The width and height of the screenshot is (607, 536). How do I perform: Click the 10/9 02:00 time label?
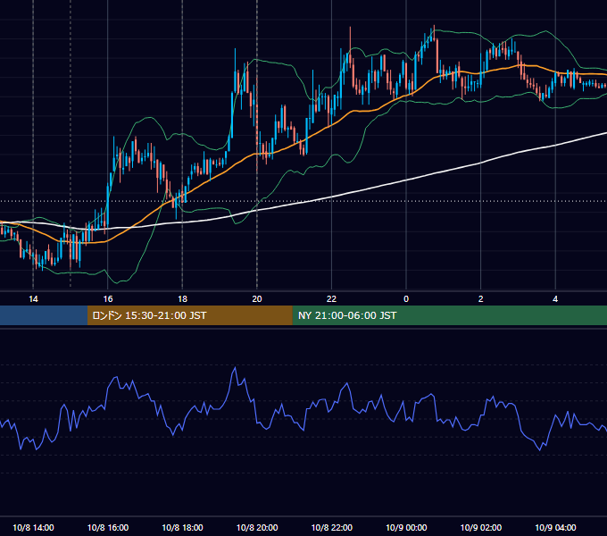click(x=481, y=527)
